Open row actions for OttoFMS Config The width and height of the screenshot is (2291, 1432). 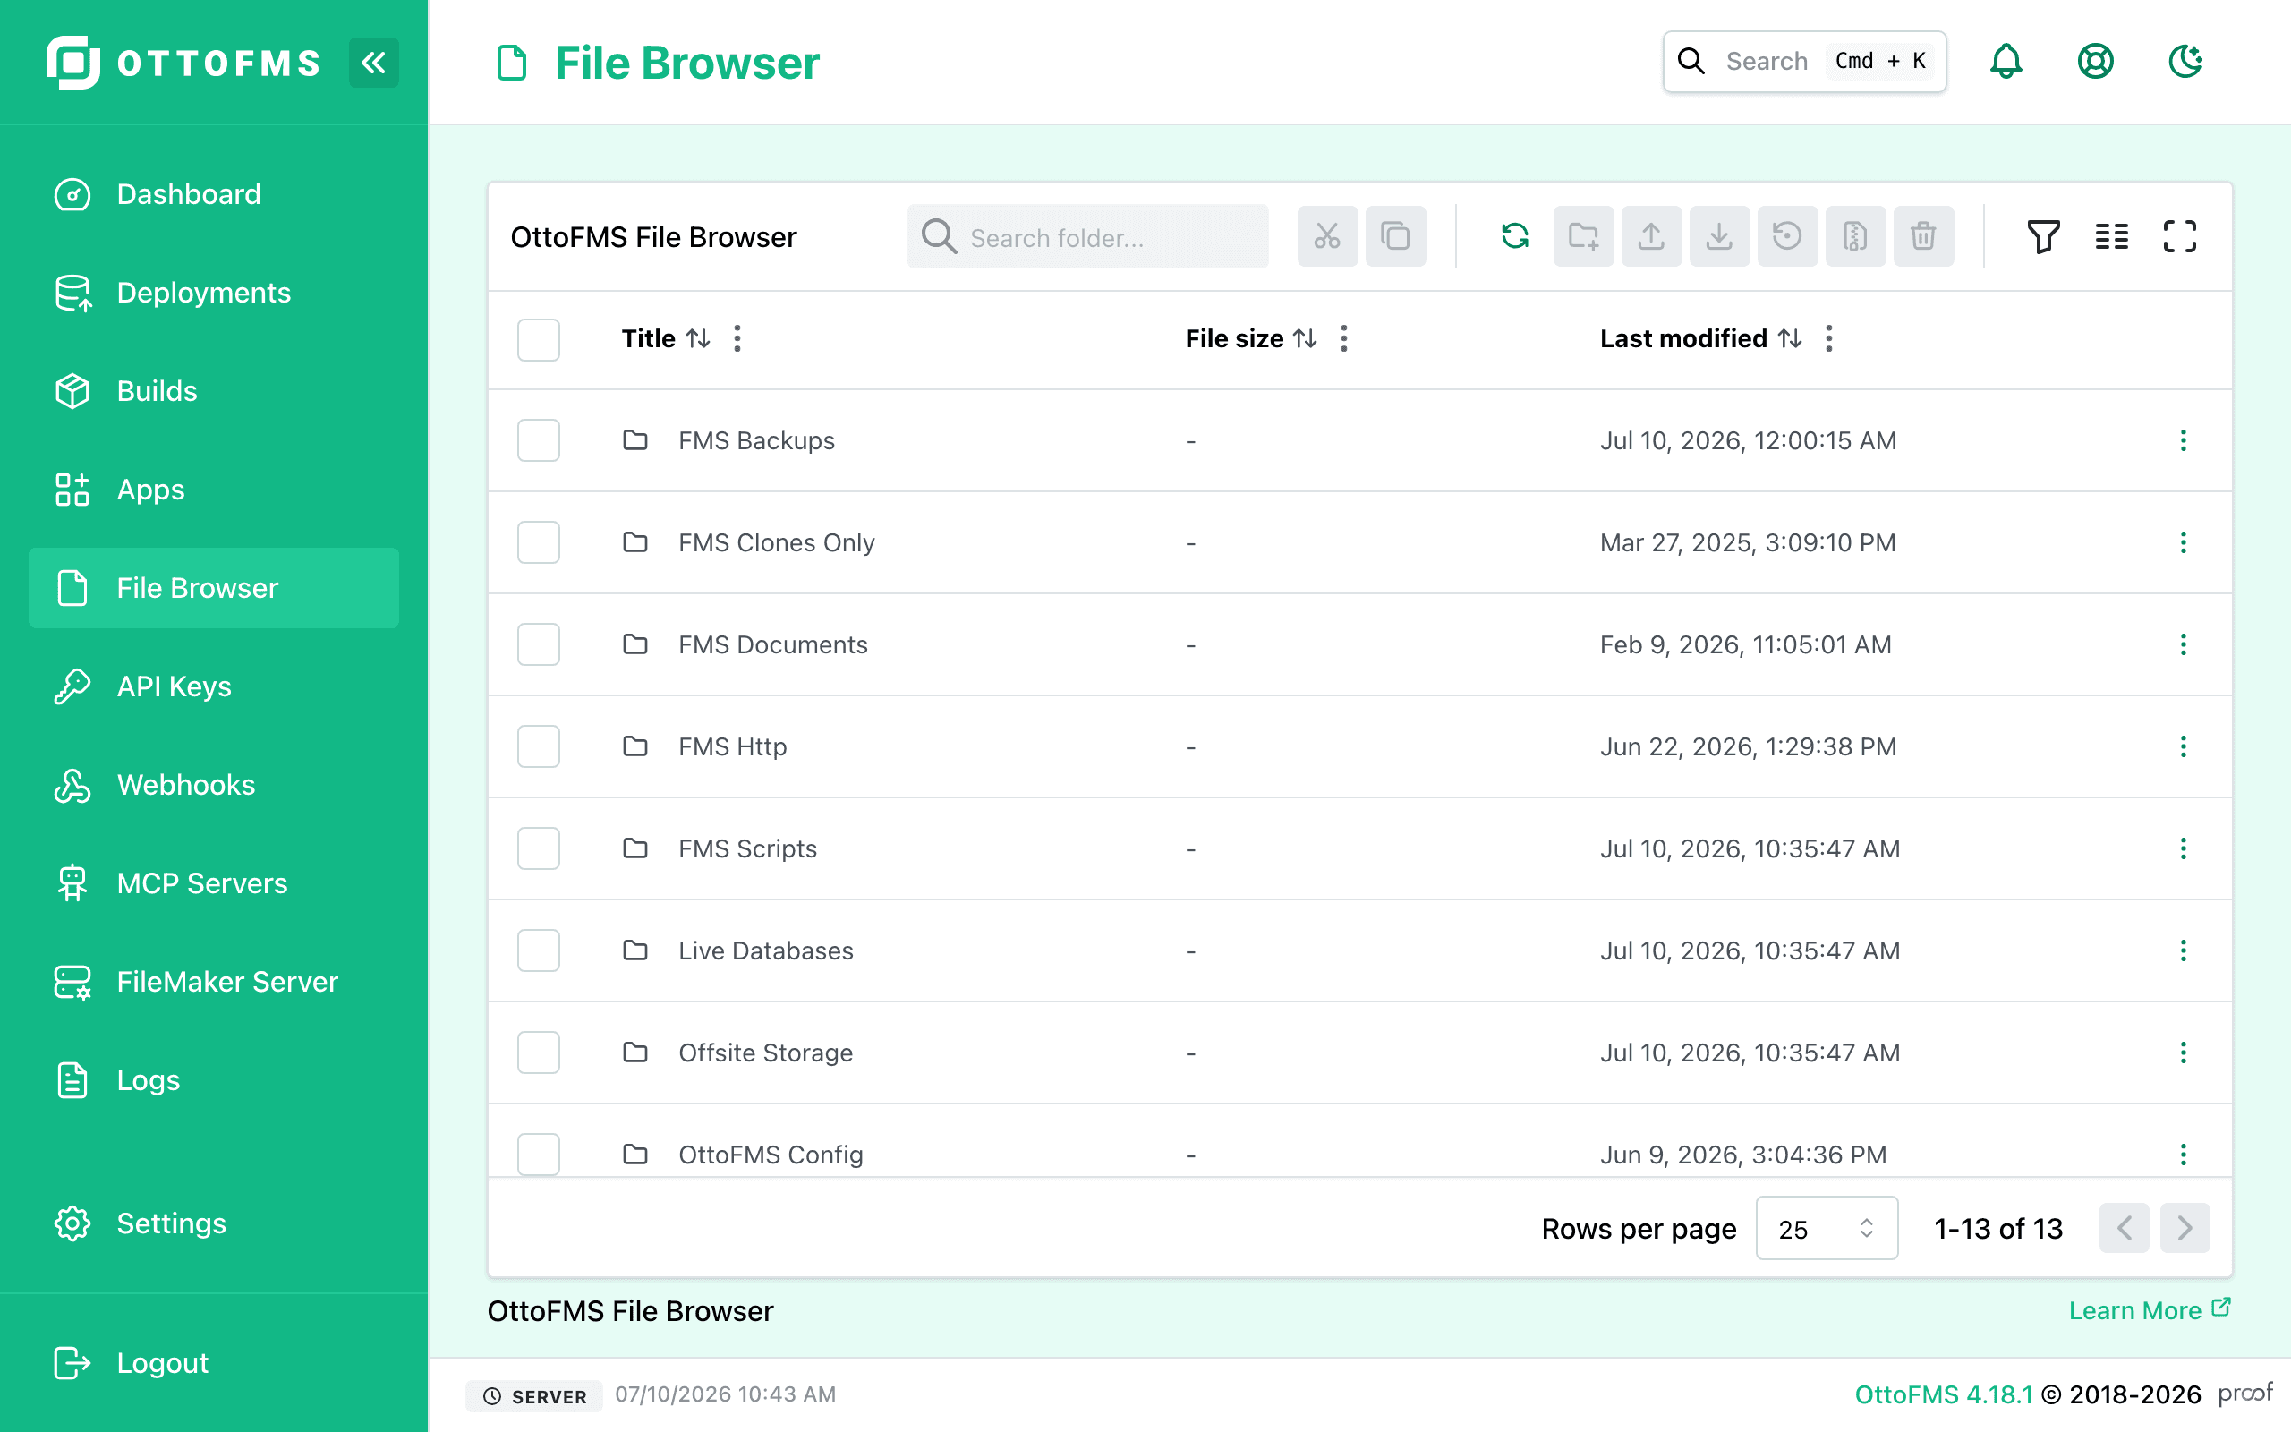click(x=2183, y=1155)
